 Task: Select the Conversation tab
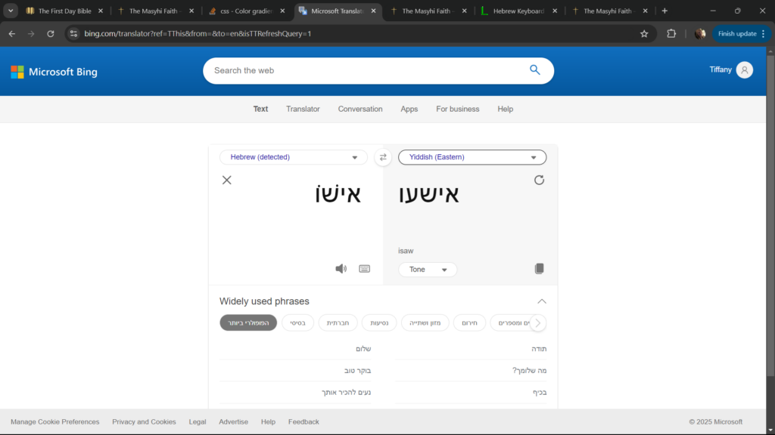coord(360,109)
